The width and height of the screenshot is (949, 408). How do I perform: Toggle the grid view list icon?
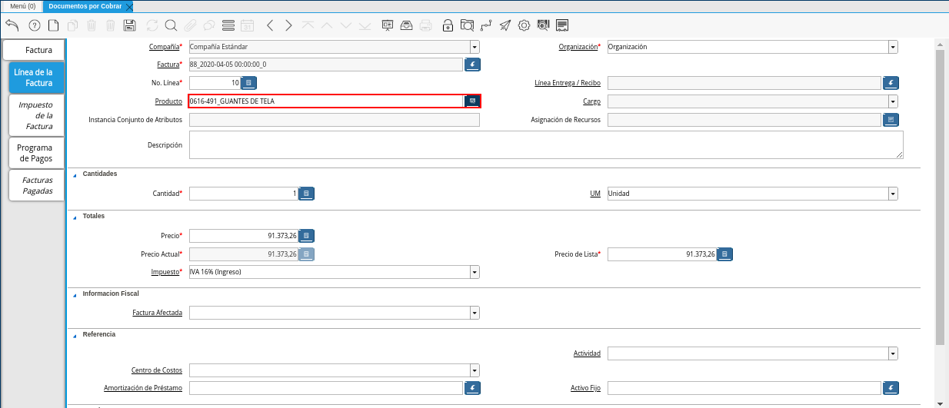pos(228,25)
